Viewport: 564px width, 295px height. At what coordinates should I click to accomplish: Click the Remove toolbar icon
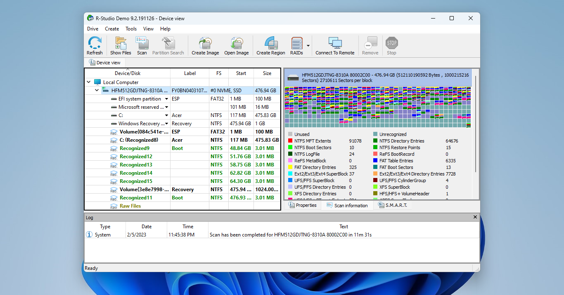370,46
